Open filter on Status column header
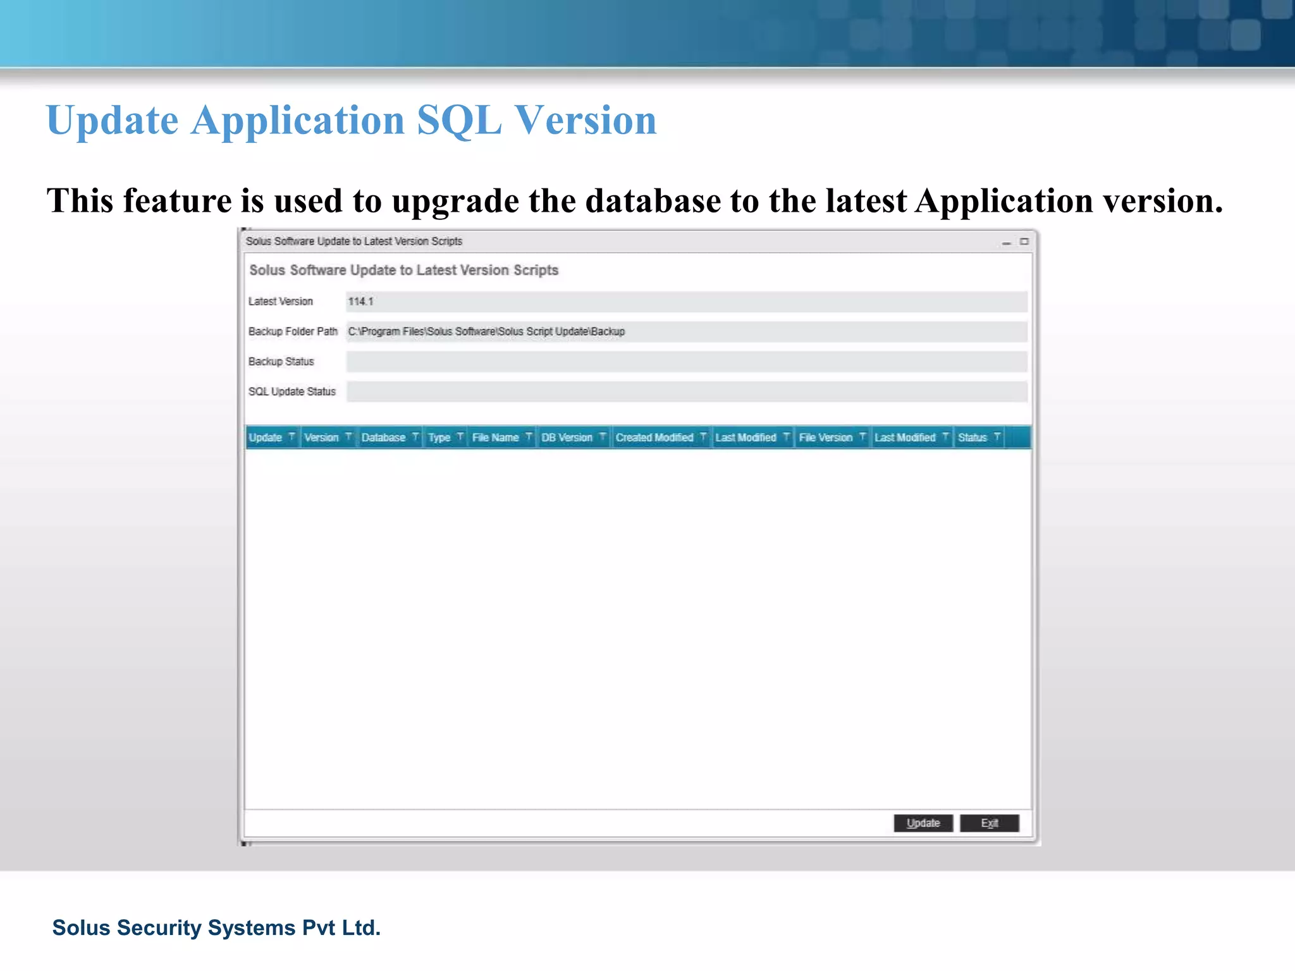1295x971 pixels. pyautogui.click(x=997, y=437)
